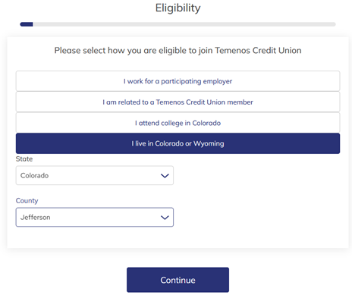Click the chevron arrow in County field
This screenshot has height=295, width=352.
tap(165, 218)
